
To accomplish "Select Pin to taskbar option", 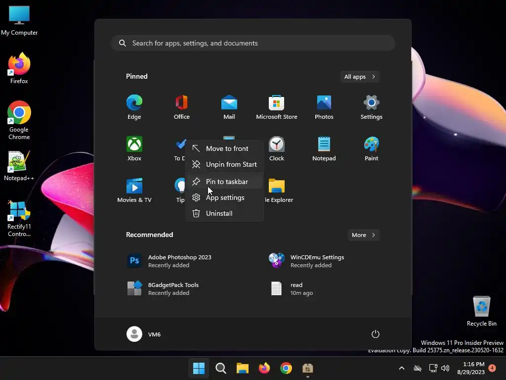I will pyautogui.click(x=225, y=182).
